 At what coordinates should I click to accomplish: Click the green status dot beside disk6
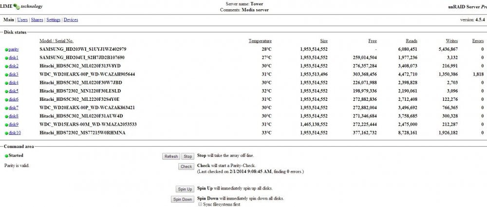(6, 100)
